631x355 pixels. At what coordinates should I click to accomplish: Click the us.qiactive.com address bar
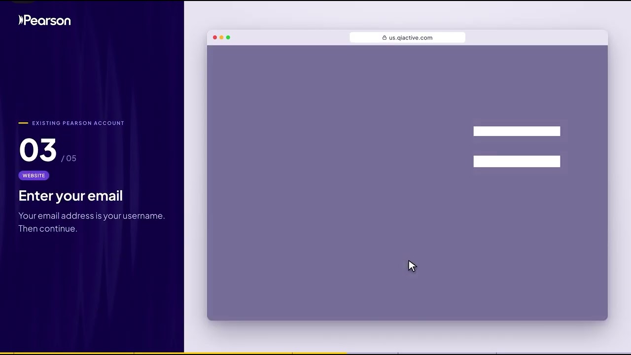coord(407,37)
